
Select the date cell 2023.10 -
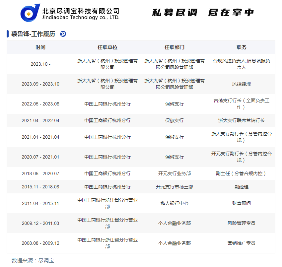[x=40, y=64]
